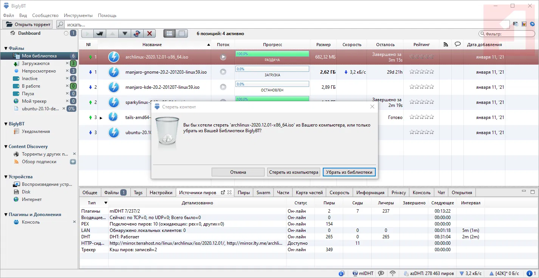Collapse the Плагины и Дополнения section
Screen dimensions: 539x278
(x=6, y=215)
